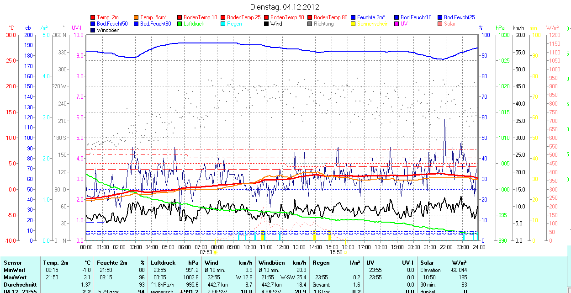The image size is (571, 293).
Task: Click the hPa axis unit label
Action: coord(501,28)
